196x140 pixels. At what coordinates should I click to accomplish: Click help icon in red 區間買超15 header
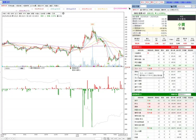coord(170,47)
